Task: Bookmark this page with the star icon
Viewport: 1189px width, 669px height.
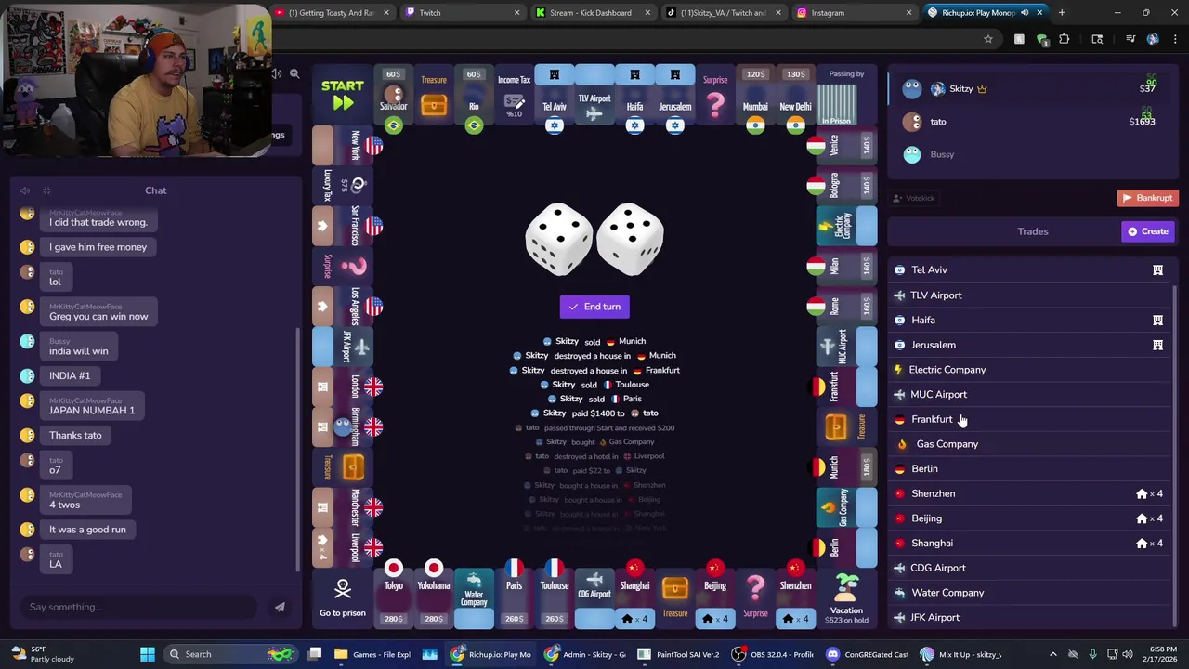Action: 988,39
